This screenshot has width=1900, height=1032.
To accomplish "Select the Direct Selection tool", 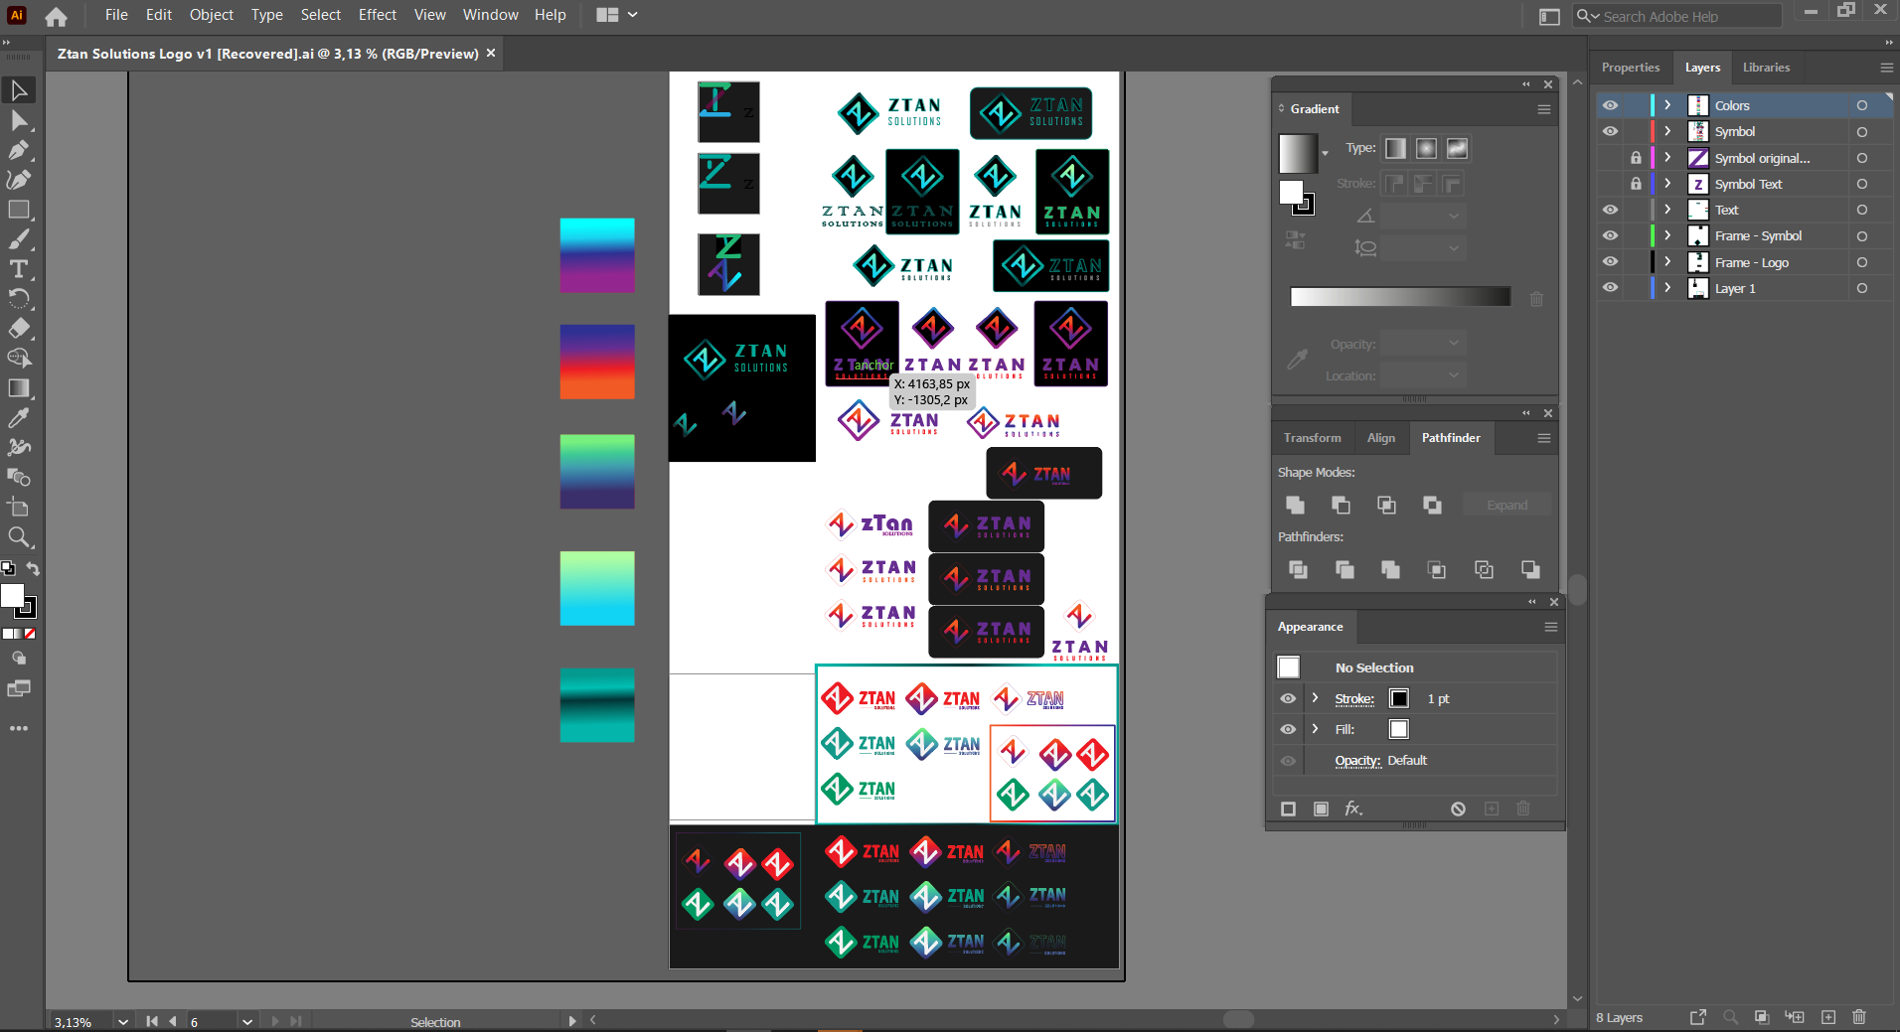I will coord(19,120).
